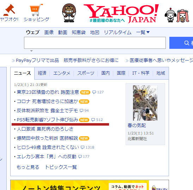Screen dimensions: 193x190
Task: Select the 地図 search tab
Action: pyautogui.click(x=95, y=32)
